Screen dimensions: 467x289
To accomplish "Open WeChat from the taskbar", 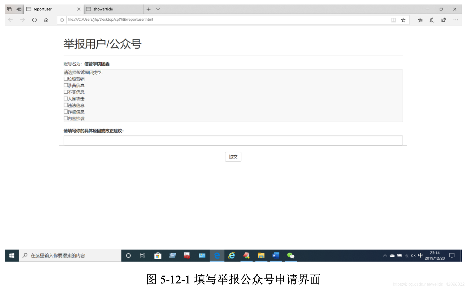I will click(291, 256).
